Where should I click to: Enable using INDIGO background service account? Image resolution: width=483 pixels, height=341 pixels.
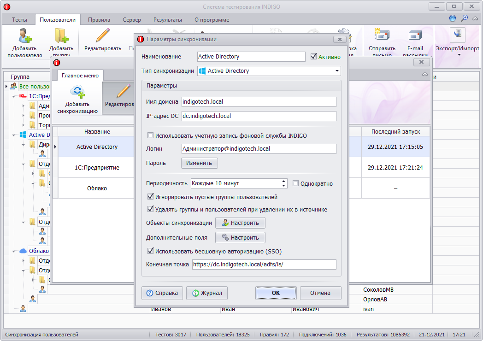click(150, 135)
